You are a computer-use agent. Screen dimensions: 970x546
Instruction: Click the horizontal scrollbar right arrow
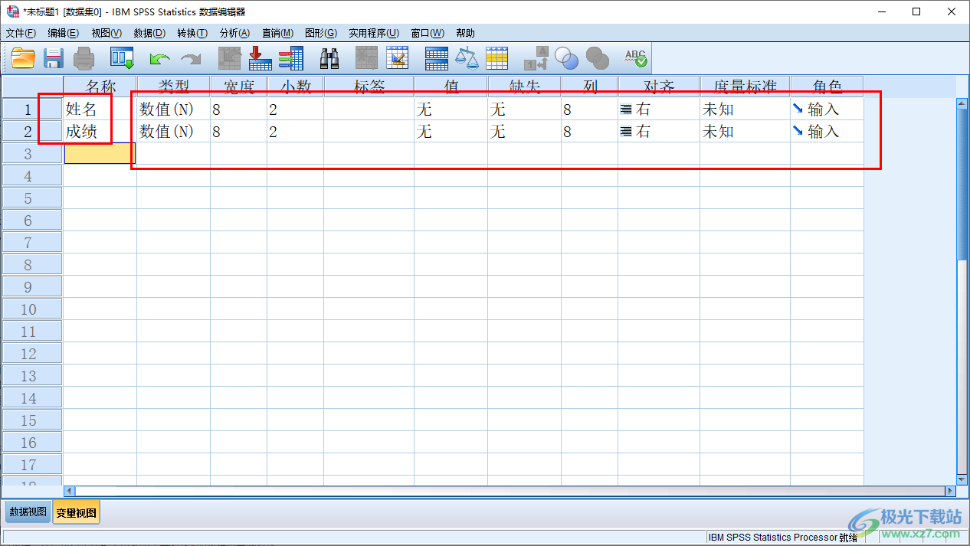pos(950,491)
